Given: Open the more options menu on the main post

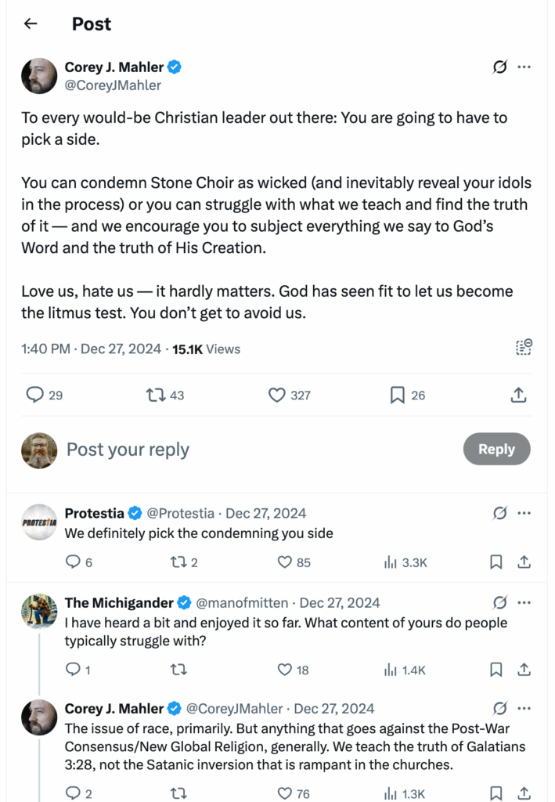Looking at the screenshot, I should tap(524, 67).
